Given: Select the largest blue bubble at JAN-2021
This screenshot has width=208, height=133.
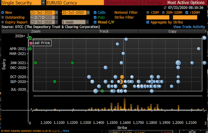Looking at the screenshot, I should [x=178, y=63].
